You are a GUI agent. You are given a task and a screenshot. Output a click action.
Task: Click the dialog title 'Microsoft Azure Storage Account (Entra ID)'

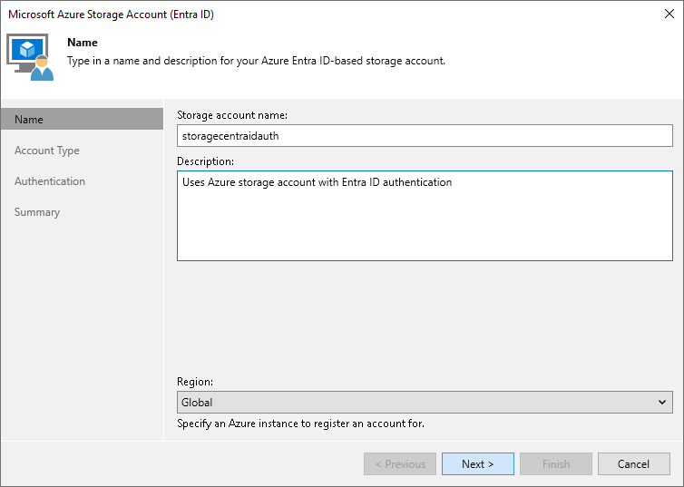(x=111, y=14)
